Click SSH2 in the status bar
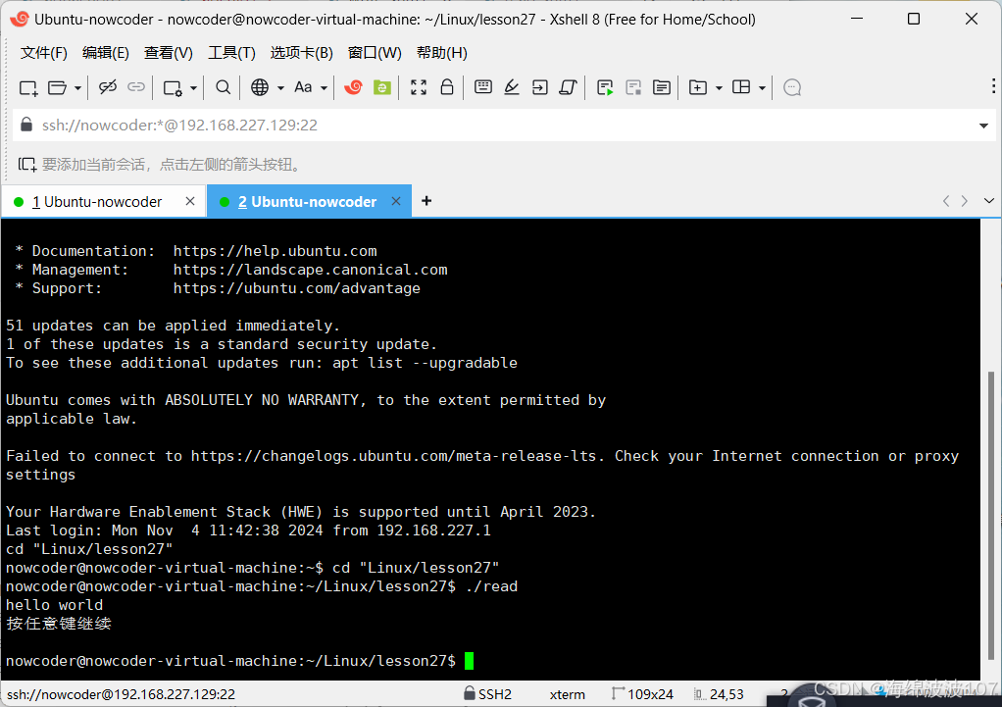The height and width of the screenshot is (707, 1002). pos(487,694)
